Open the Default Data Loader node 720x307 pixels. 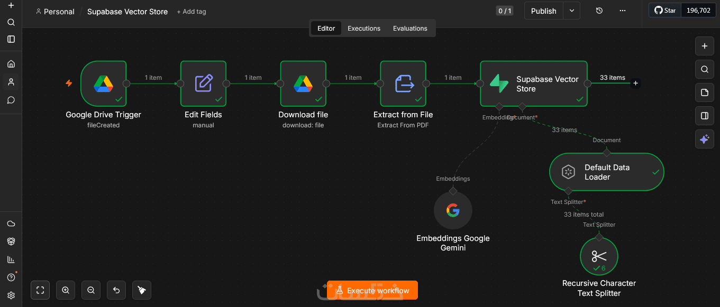pyautogui.click(x=606, y=172)
